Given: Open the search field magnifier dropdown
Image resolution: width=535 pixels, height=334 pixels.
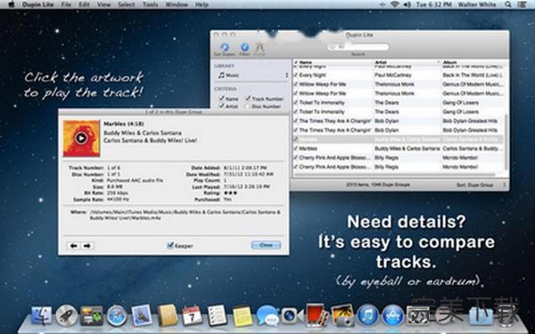Looking at the screenshot, I should tap(332, 47).
